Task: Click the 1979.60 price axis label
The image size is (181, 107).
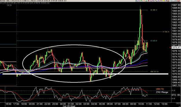Action: coord(176,37)
